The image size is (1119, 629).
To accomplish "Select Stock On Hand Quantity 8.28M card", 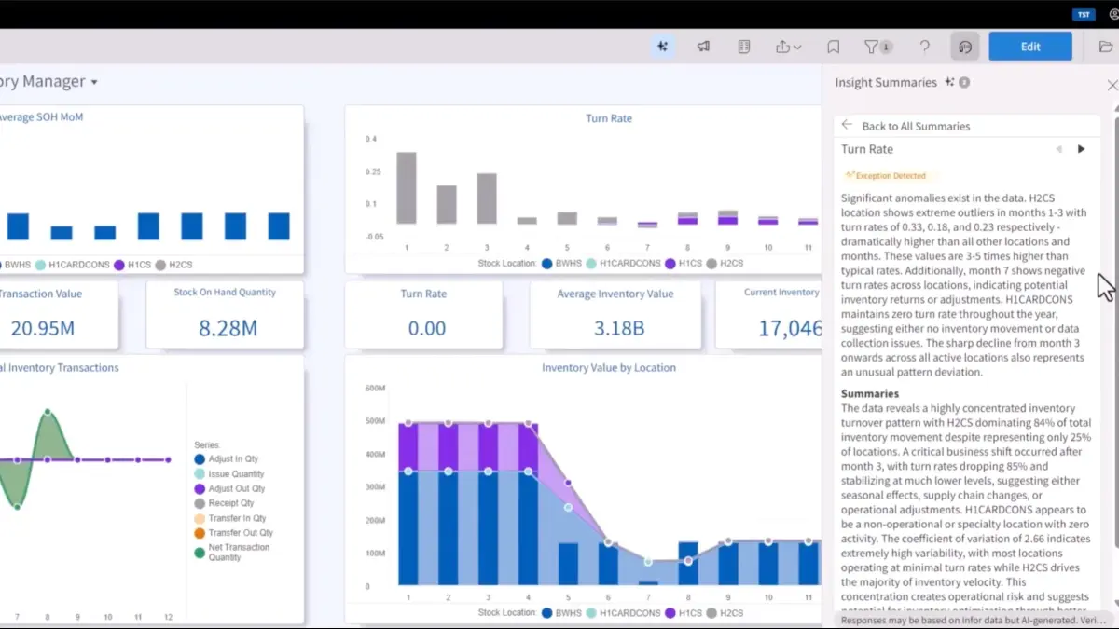I will click(x=225, y=314).
